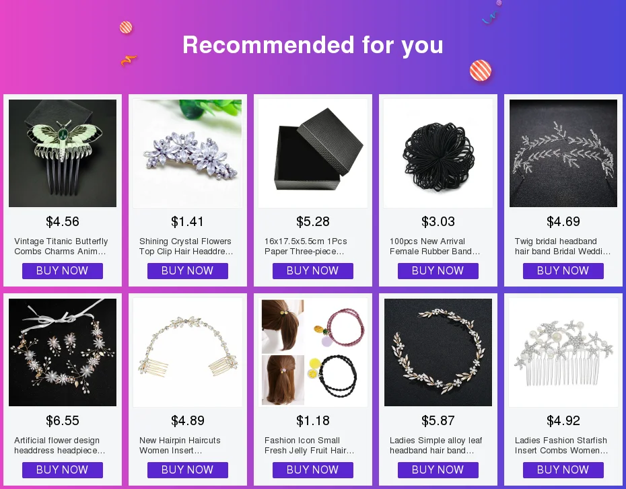Image resolution: width=626 pixels, height=489 pixels.
Task: Buy the $5.28 paper box now
Action: point(313,271)
